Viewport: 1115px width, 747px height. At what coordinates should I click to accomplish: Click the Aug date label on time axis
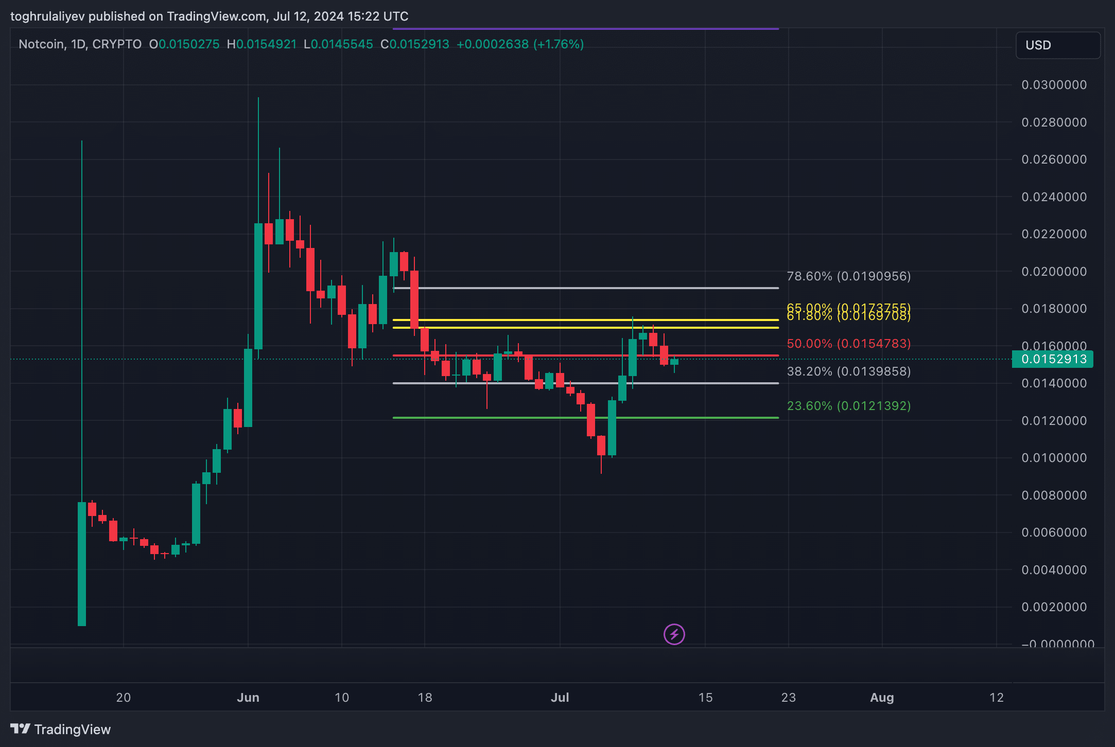point(882,698)
